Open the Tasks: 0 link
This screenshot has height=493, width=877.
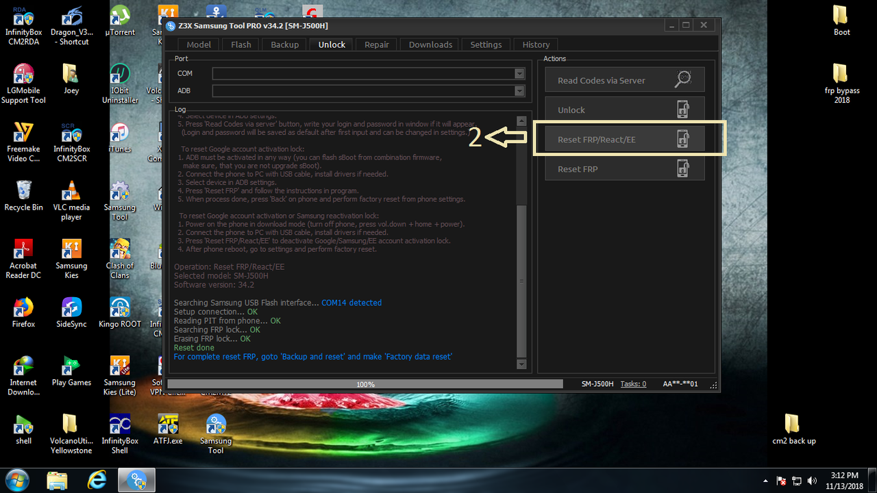click(633, 384)
